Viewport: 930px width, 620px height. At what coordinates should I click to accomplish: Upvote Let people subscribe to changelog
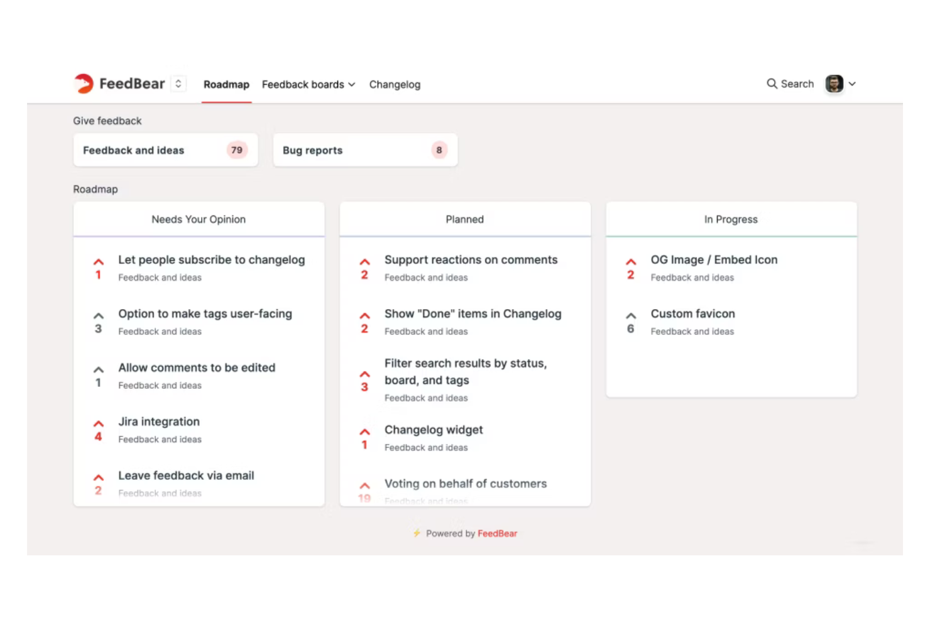[99, 262]
